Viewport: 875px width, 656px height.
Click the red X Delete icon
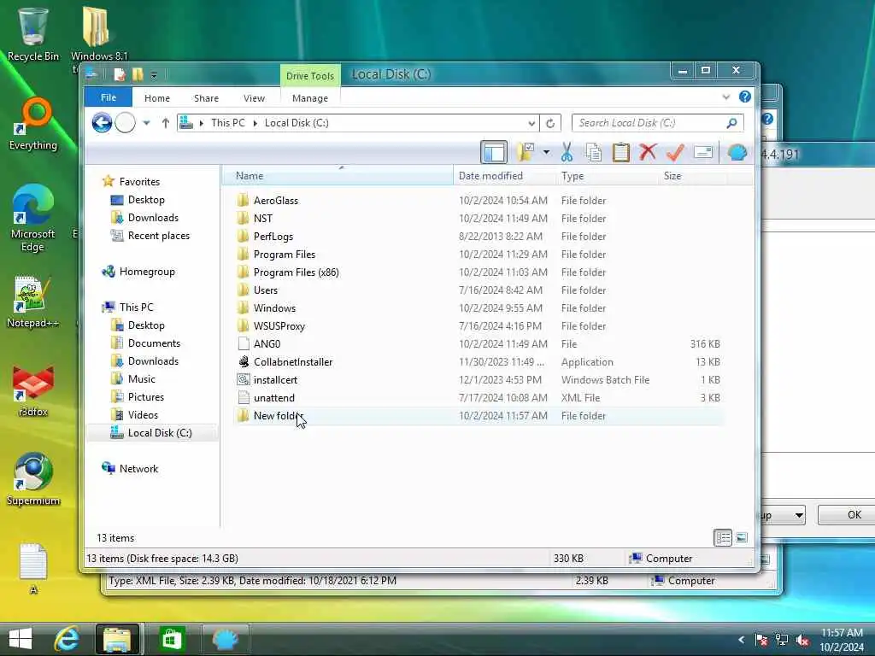click(648, 152)
